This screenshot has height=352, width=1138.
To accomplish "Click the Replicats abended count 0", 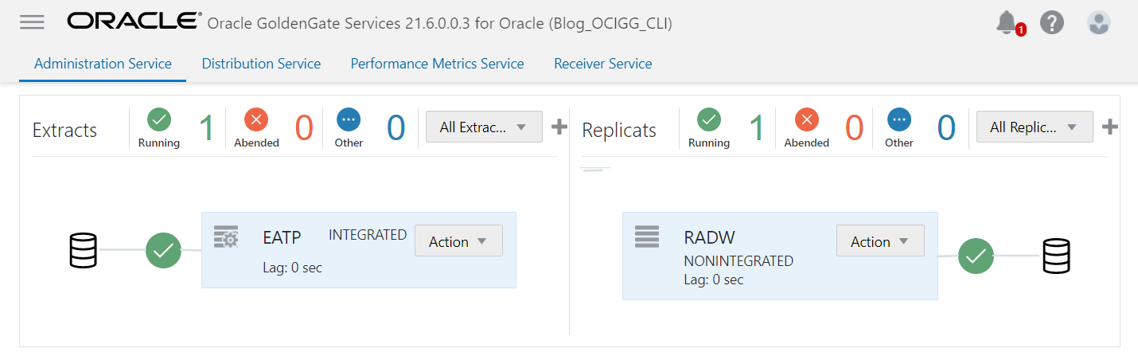I will click(x=854, y=127).
